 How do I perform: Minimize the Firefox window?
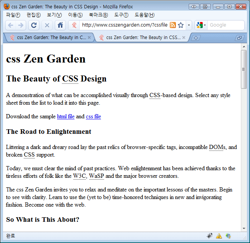pos(218,6)
